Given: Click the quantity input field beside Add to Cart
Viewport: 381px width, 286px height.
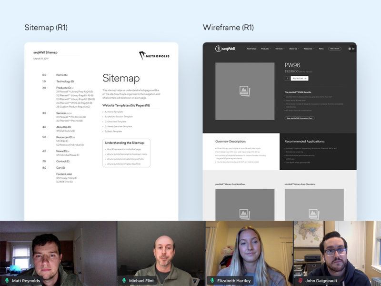Looking at the screenshot, I should point(287,78).
